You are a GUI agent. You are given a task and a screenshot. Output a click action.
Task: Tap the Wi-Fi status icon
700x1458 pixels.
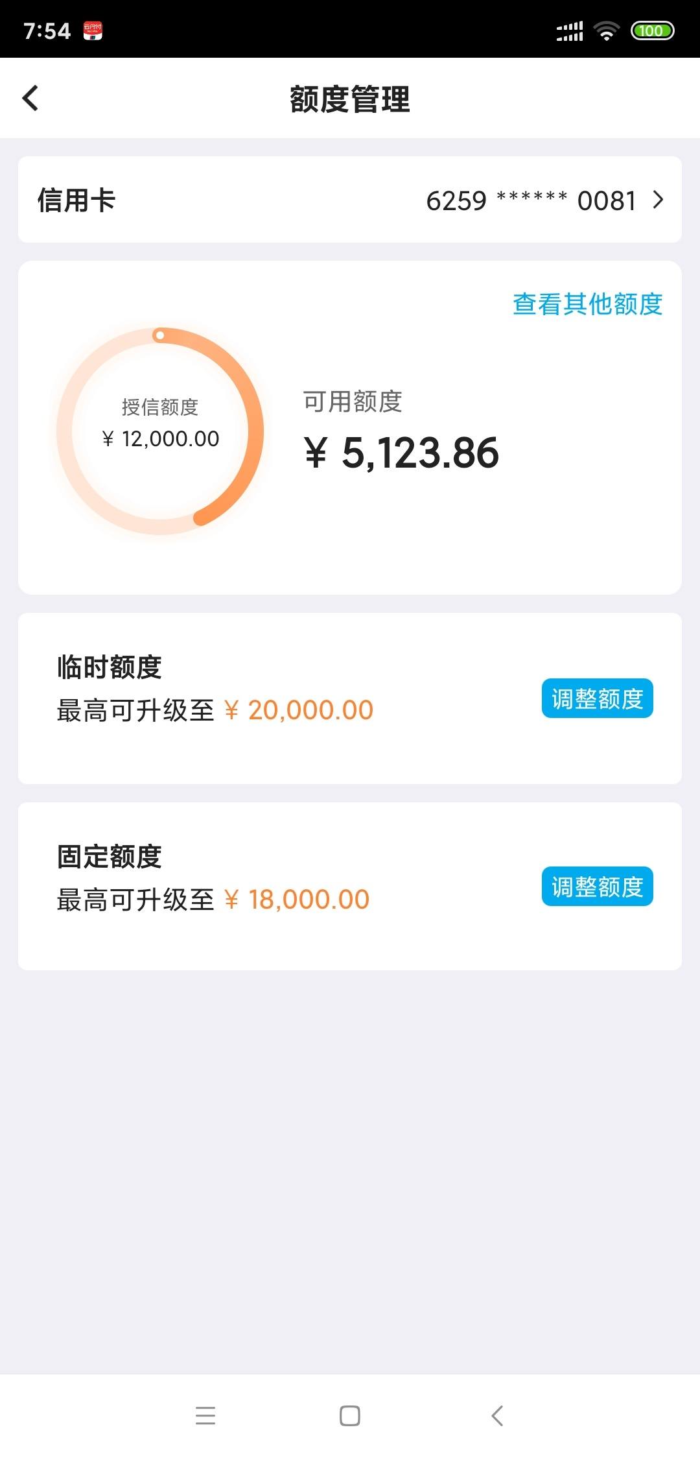(x=607, y=30)
